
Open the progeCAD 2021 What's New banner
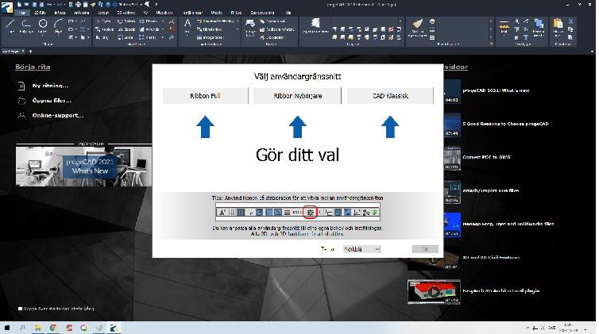[x=84, y=167]
